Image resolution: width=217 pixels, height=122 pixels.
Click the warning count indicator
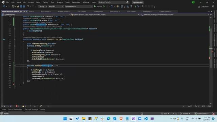pyautogui.click(x=24, y=106)
